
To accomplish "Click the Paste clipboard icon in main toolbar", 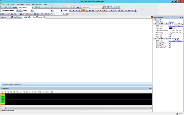I will pos(46,7).
